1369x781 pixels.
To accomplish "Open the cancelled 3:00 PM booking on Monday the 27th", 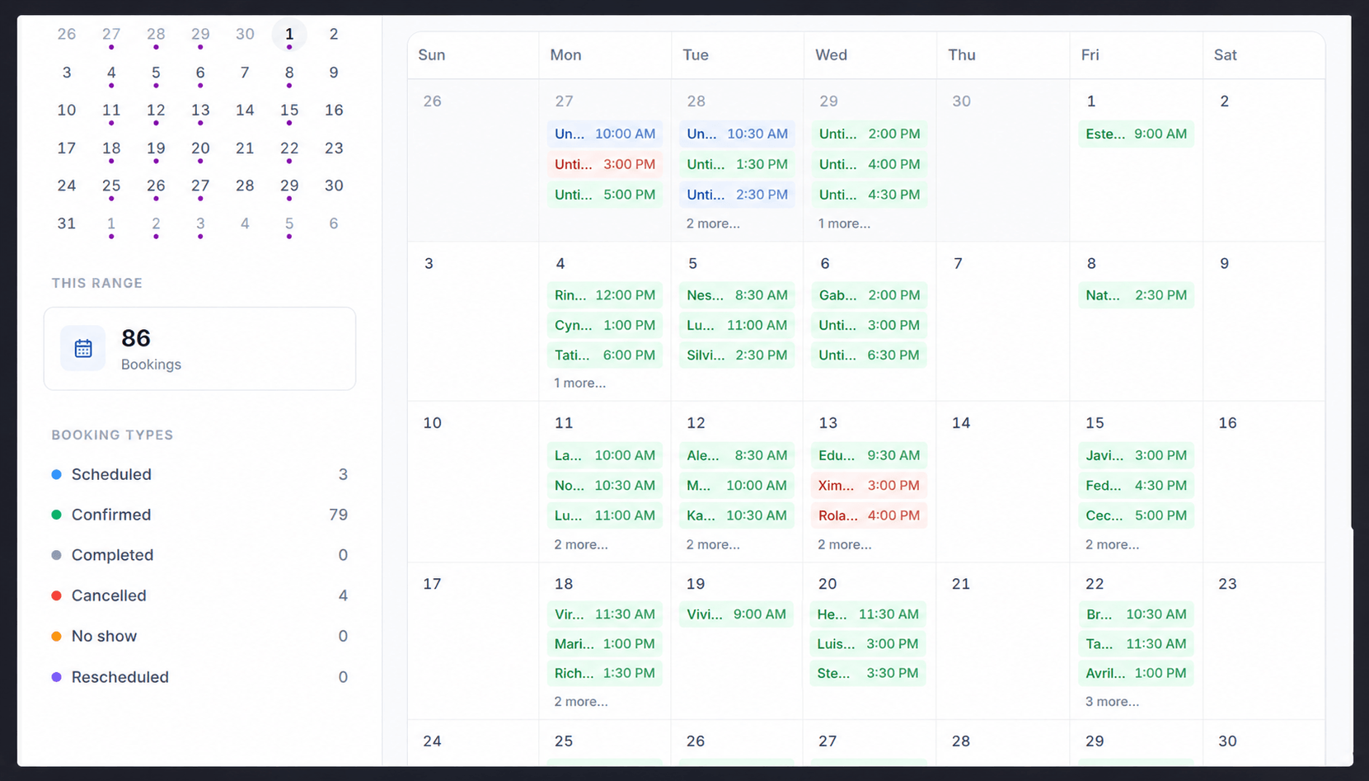I will click(x=605, y=164).
